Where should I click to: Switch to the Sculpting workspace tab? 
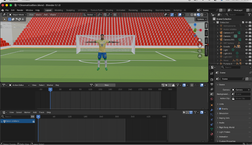coord(71,10)
